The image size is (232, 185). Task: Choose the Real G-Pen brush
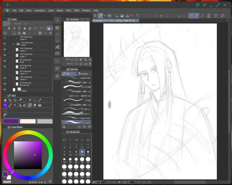tap(76, 118)
